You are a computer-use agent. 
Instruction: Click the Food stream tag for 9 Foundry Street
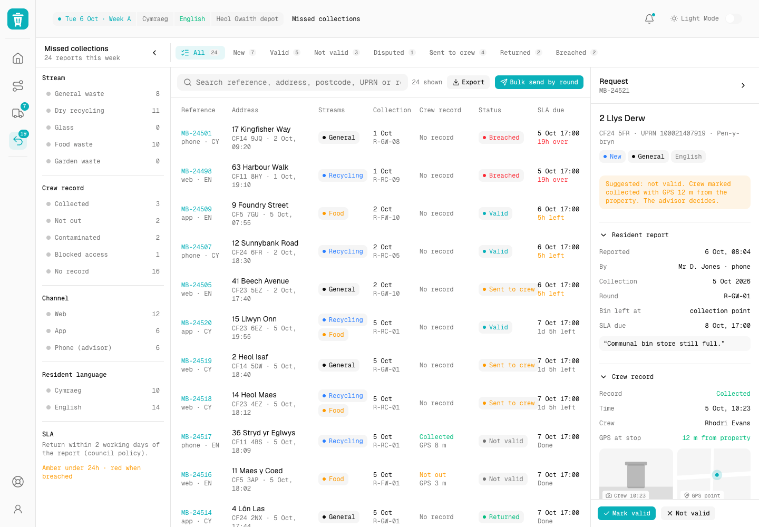coord(333,213)
